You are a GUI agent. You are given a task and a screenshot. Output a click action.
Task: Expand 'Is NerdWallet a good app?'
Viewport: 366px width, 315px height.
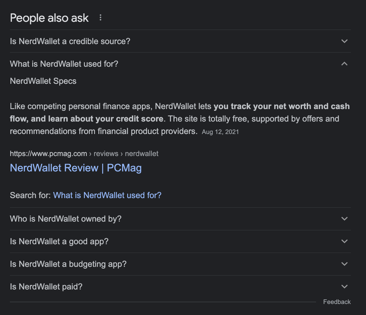click(x=345, y=241)
